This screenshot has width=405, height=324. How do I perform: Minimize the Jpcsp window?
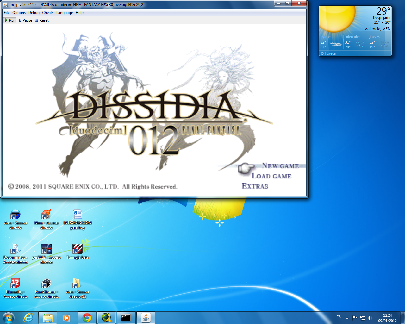click(x=279, y=3)
